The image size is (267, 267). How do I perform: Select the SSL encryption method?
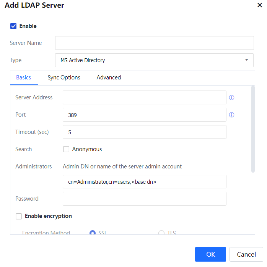pos(92,232)
